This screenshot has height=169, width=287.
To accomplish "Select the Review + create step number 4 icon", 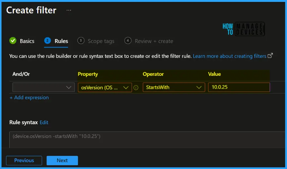I will pyautogui.click(x=128, y=41).
